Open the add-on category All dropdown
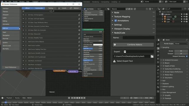 pos(36,11)
